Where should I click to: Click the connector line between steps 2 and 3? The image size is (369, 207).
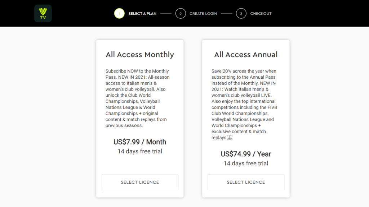[227, 13]
